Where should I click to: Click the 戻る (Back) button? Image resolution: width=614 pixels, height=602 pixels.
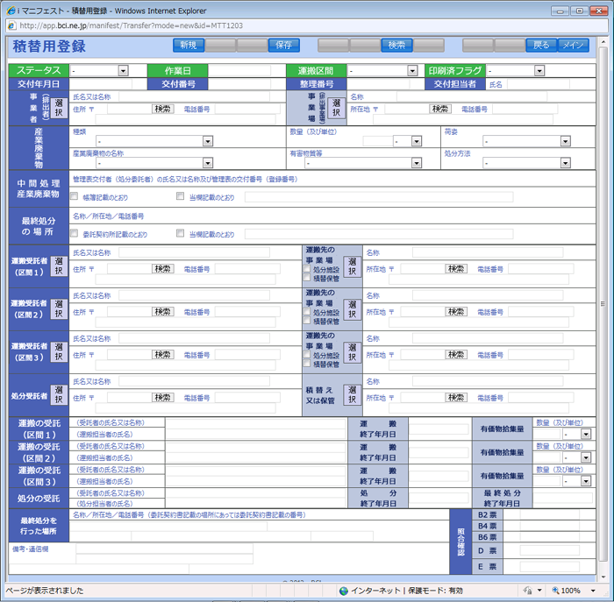point(541,46)
